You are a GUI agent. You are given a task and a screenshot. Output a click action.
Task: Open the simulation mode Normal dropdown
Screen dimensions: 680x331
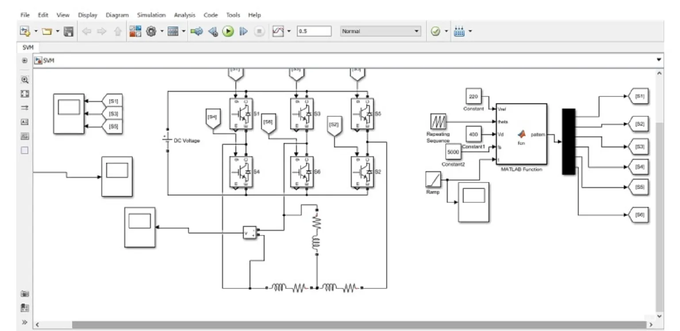pos(380,31)
